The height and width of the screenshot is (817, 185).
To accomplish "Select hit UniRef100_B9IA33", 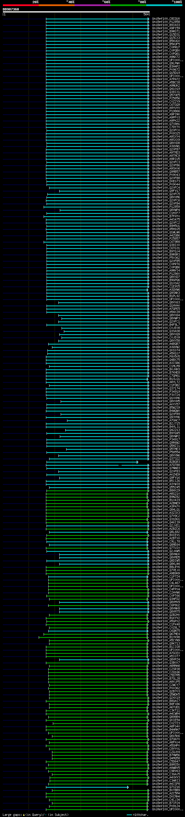I will 166,25.
